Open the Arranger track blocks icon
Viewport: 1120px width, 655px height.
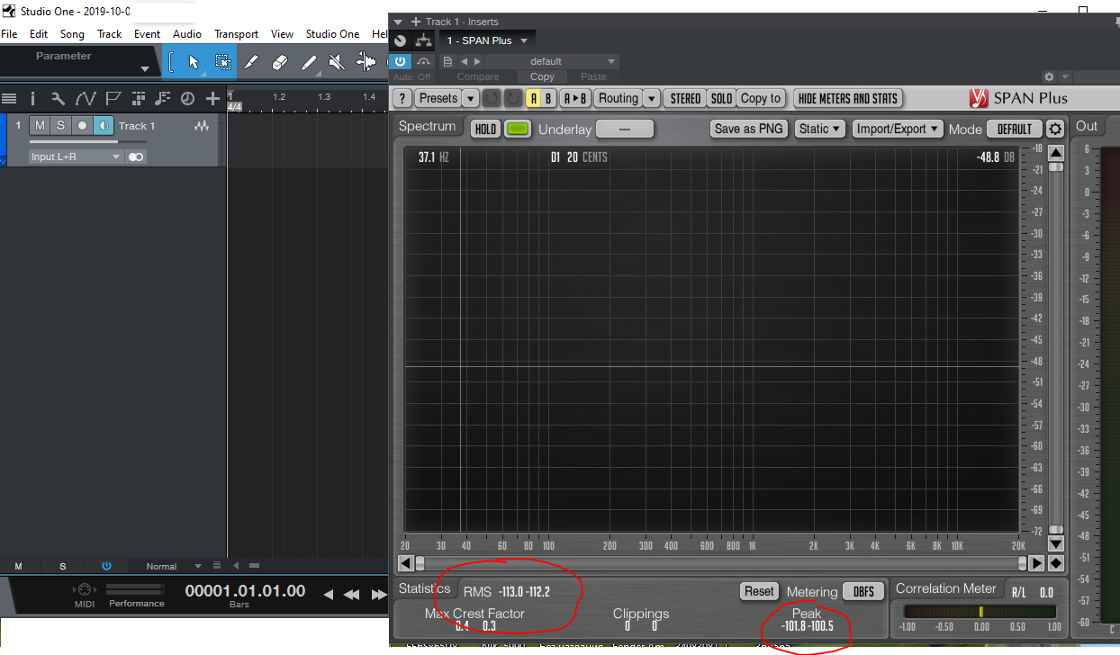tap(139, 98)
